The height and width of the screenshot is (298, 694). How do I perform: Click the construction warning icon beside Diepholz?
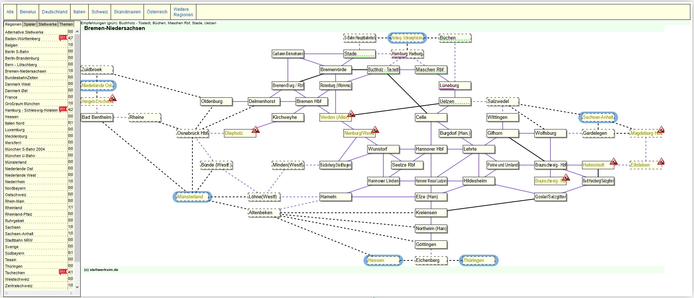(256, 130)
